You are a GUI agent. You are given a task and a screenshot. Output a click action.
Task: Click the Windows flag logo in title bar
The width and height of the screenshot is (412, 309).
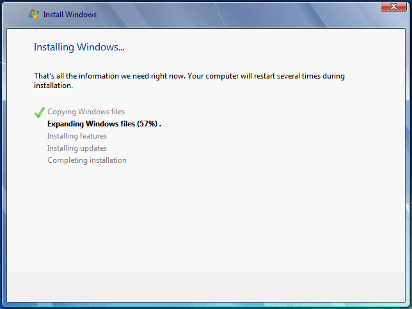coord(34,14)
